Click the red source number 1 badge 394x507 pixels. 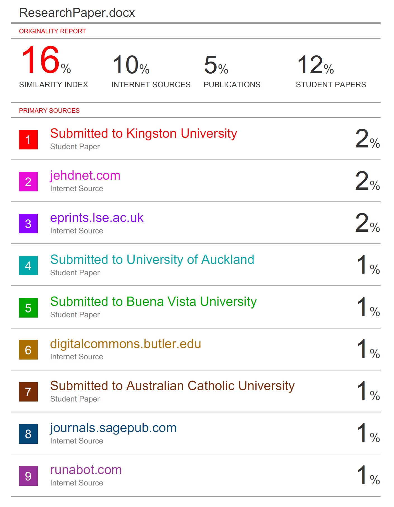[28, 140]
